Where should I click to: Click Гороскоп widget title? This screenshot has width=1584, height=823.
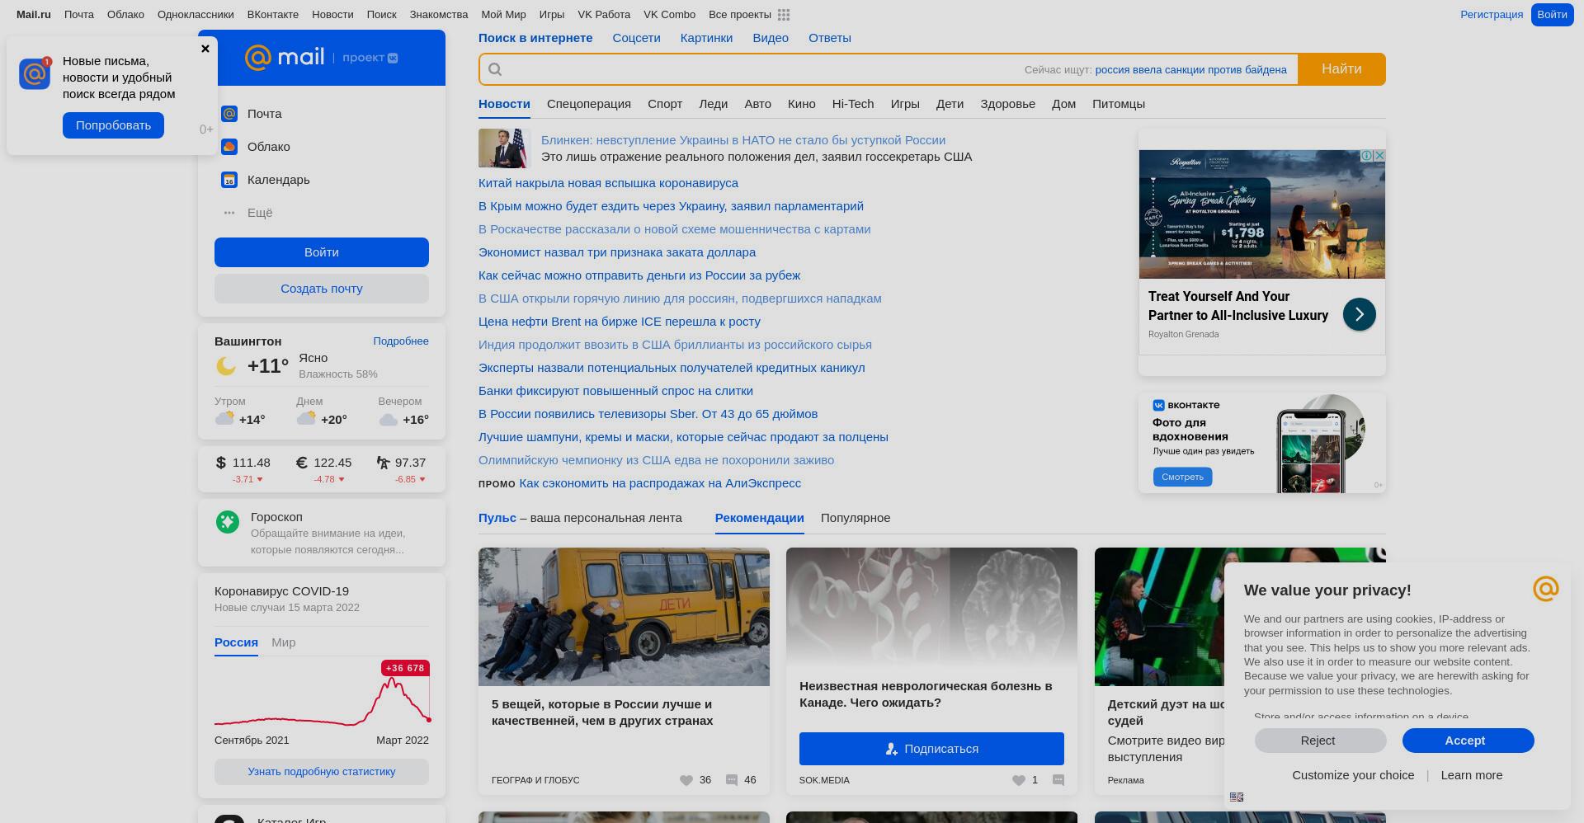276,517
